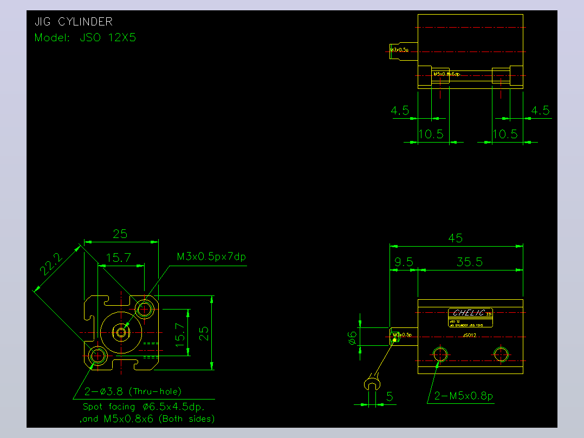Select the 9.5 rod length dimension
Screen dimensions: 584x438
[404, 262]
